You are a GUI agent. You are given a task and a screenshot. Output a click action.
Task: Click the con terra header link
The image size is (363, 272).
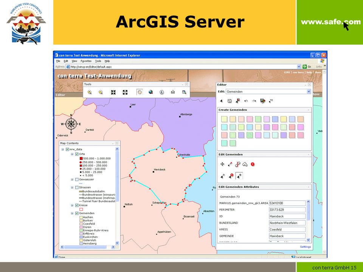[298, 73]
